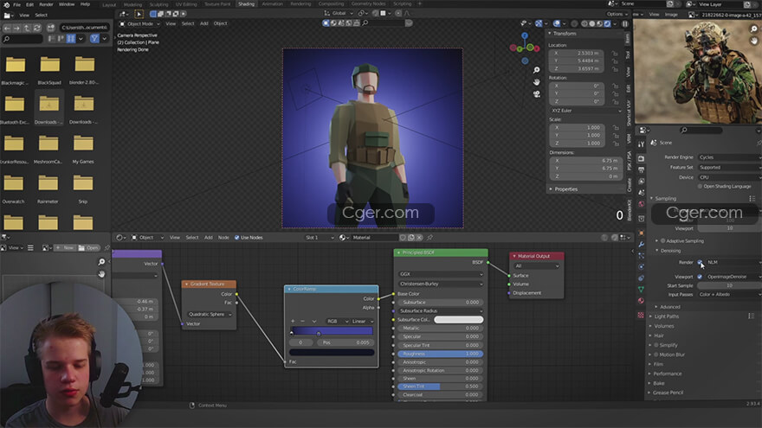Open the File menu

click(x=17, y=4)
